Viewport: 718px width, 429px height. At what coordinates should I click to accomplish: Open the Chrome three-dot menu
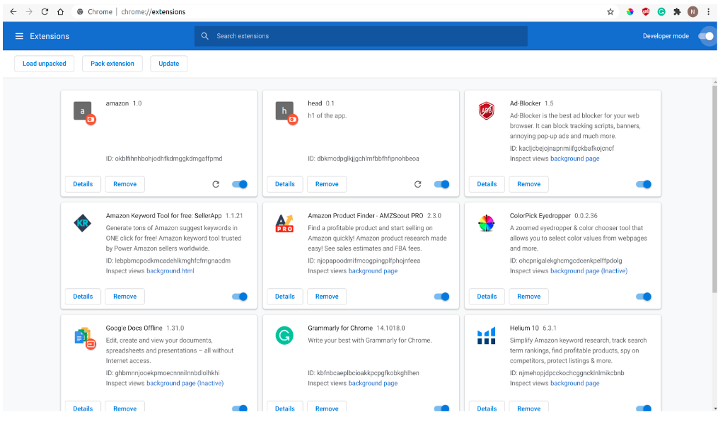[x=708, y=12]
